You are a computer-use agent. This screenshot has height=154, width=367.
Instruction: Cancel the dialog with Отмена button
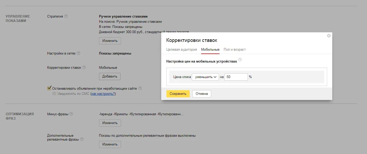click(x=202, y=94)
